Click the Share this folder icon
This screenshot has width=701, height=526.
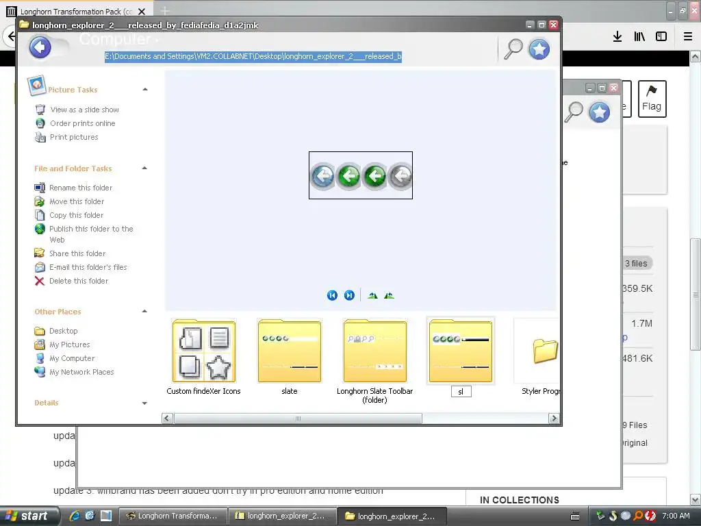pyautogui.click(x=40, y=253)
